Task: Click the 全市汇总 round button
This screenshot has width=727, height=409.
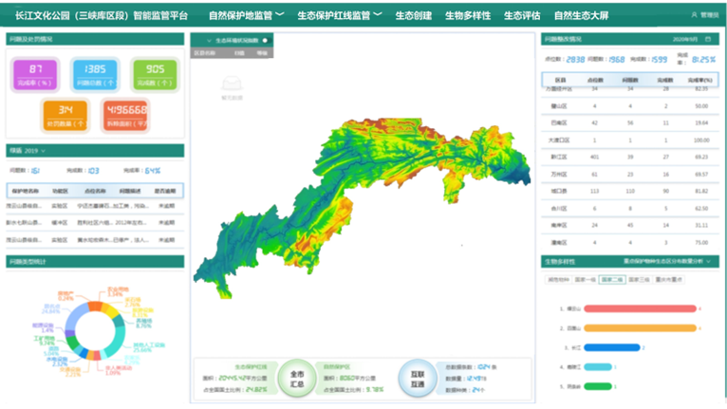Action: click(297, 379)
